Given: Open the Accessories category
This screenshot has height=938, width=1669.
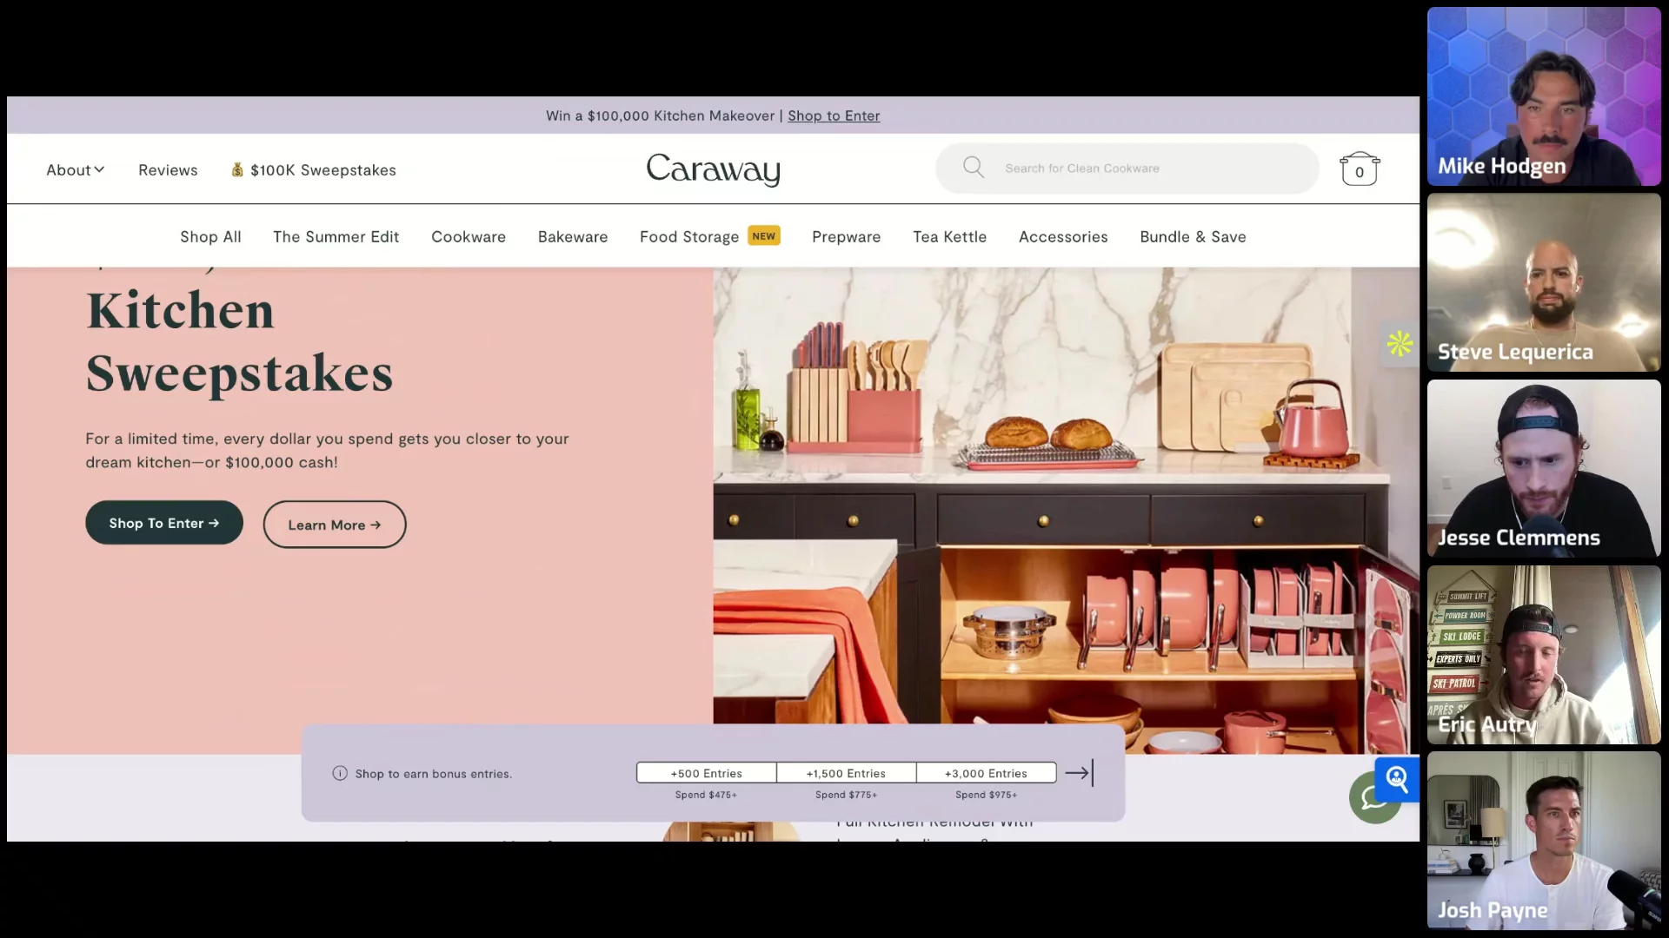Looking at the screenshot, I should coord(1063,237).
